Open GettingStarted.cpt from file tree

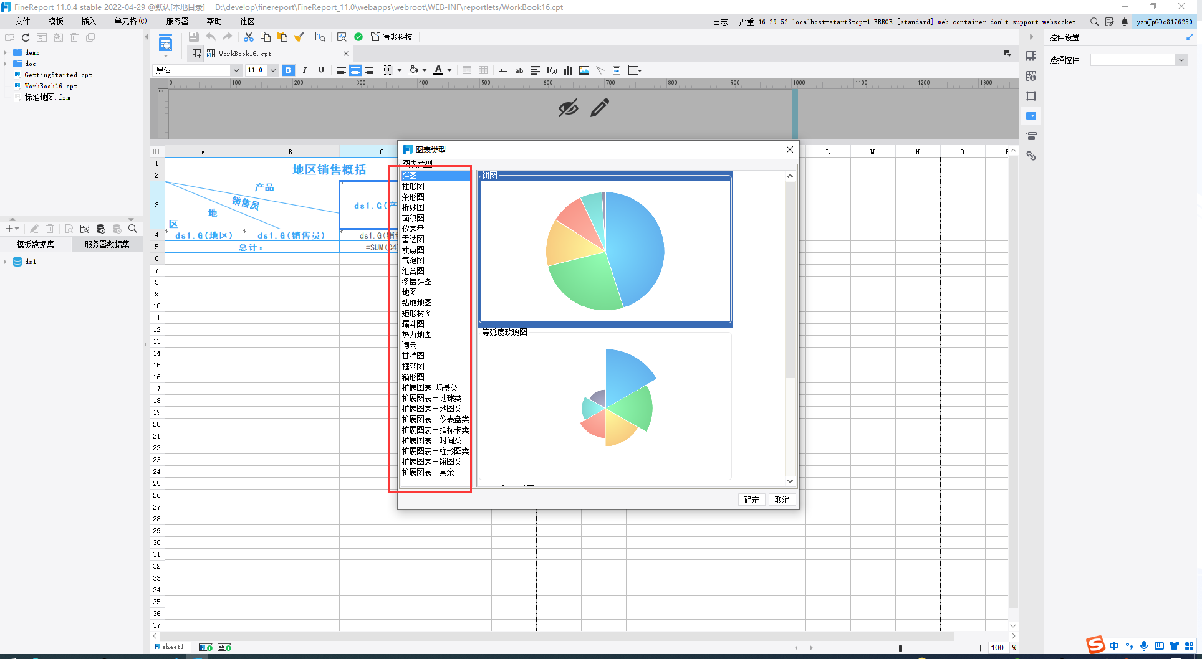point(58,75)
